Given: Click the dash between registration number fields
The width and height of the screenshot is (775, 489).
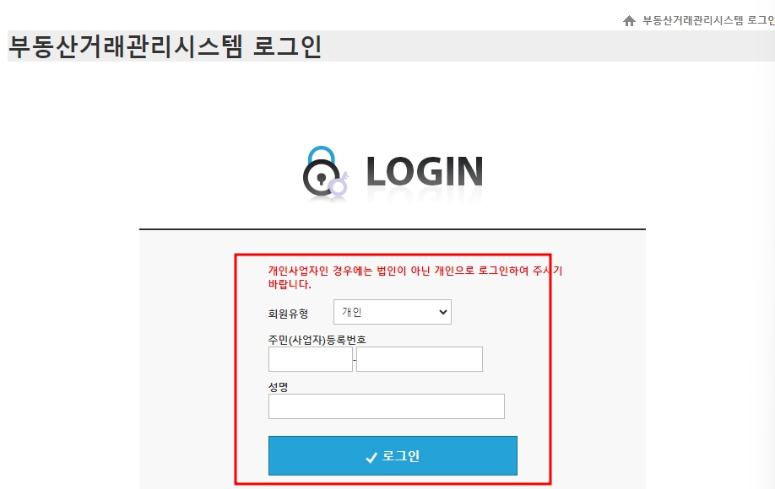Looking at the screenshot, I should click(x=355, y=360).
